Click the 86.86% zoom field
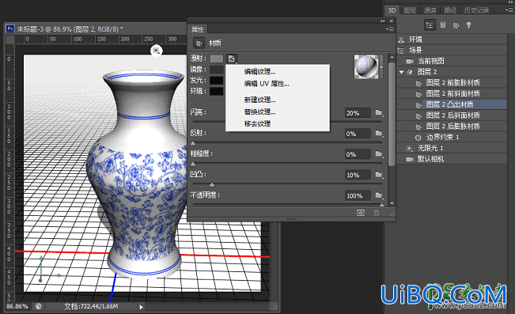Viewport: 515px width, 314px height. pyautogui.click(x=17, y=306)
